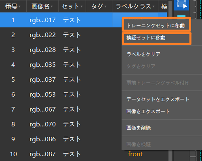The width and height of the screenshot is (202, 161).
Task: Open the ラベルクラス column filter arrow
Action: [x=154, y=6]
